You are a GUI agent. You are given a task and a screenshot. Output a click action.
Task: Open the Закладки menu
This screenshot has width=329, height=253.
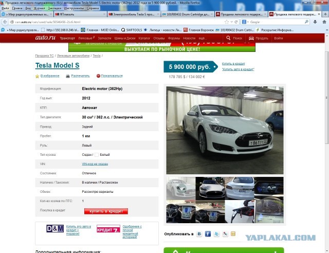click(54, 8)
